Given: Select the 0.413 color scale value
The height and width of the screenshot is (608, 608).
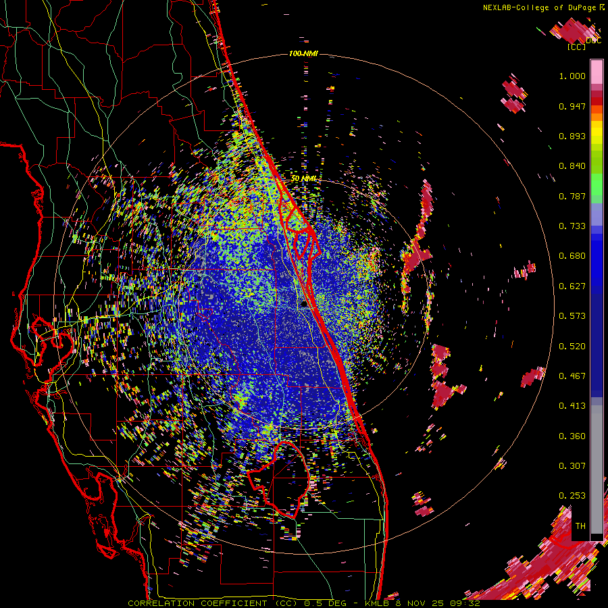Looking at the screenshot, I should coord(572,406).
